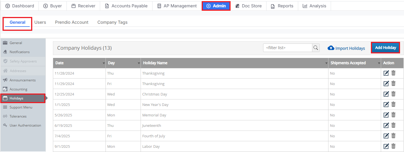Open the Reports menu
This screenshot has height=152, width=404.
click(282, 6)
